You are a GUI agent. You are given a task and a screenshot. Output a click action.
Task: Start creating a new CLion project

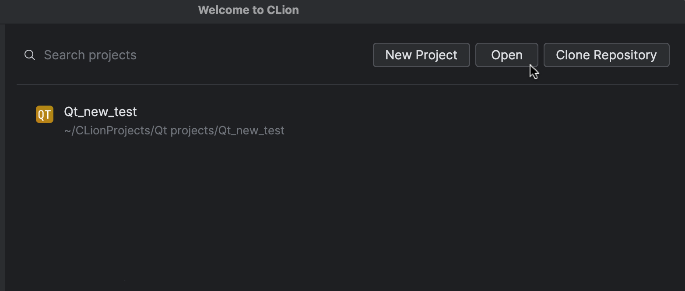(421, 55)
